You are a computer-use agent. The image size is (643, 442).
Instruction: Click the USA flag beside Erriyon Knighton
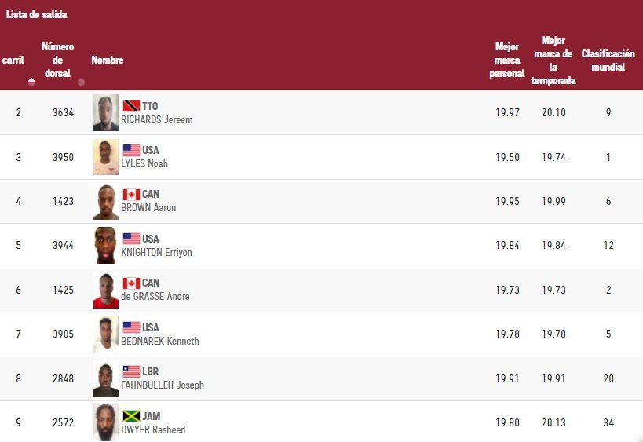[x=131, y=239]
